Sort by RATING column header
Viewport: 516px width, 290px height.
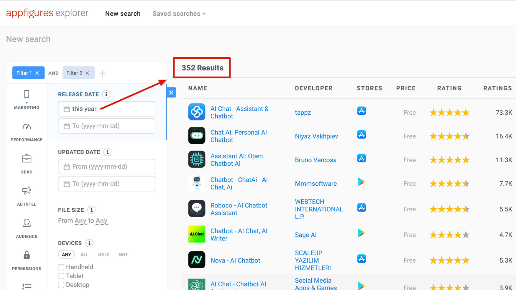[449, 88]
